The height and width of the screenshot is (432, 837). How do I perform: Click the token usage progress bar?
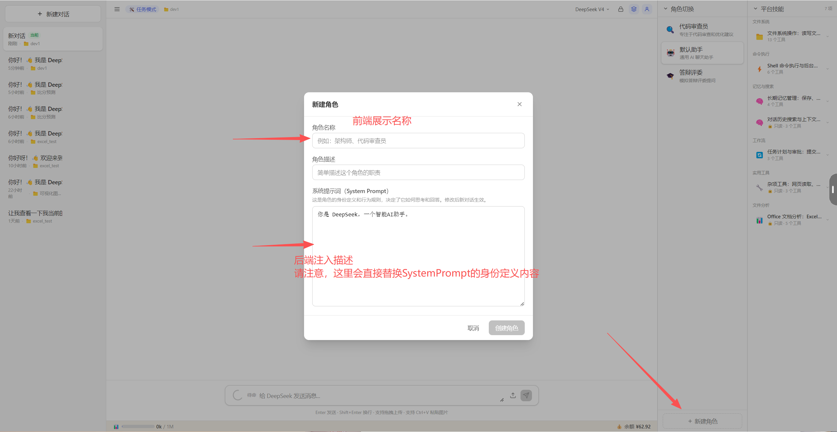138,426
